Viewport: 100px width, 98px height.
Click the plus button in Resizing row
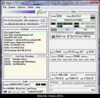click(x=63, y=82)
